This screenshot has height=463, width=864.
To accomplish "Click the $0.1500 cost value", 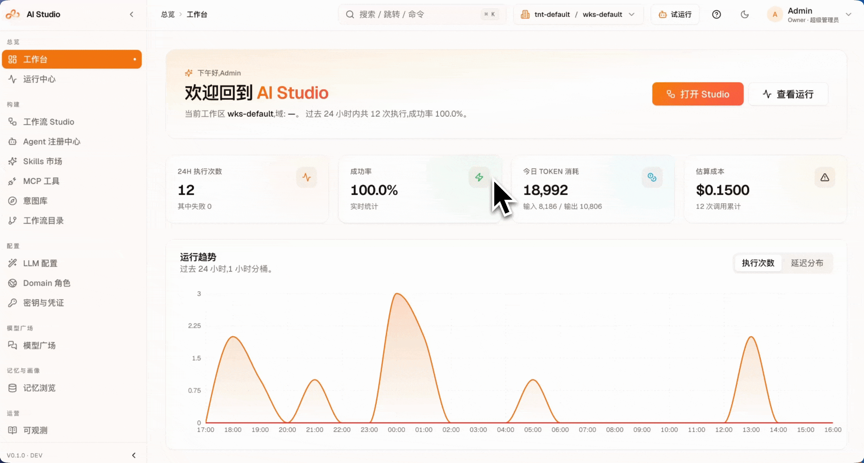I will [x=723, y=190].
